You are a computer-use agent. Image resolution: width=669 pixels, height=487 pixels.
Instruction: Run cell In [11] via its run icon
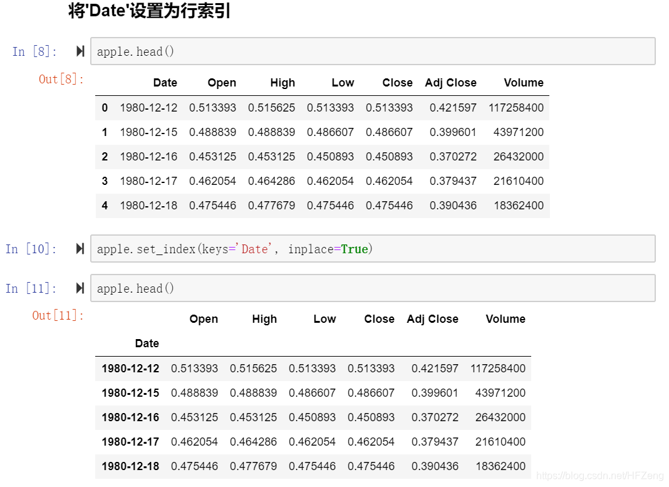80,288
